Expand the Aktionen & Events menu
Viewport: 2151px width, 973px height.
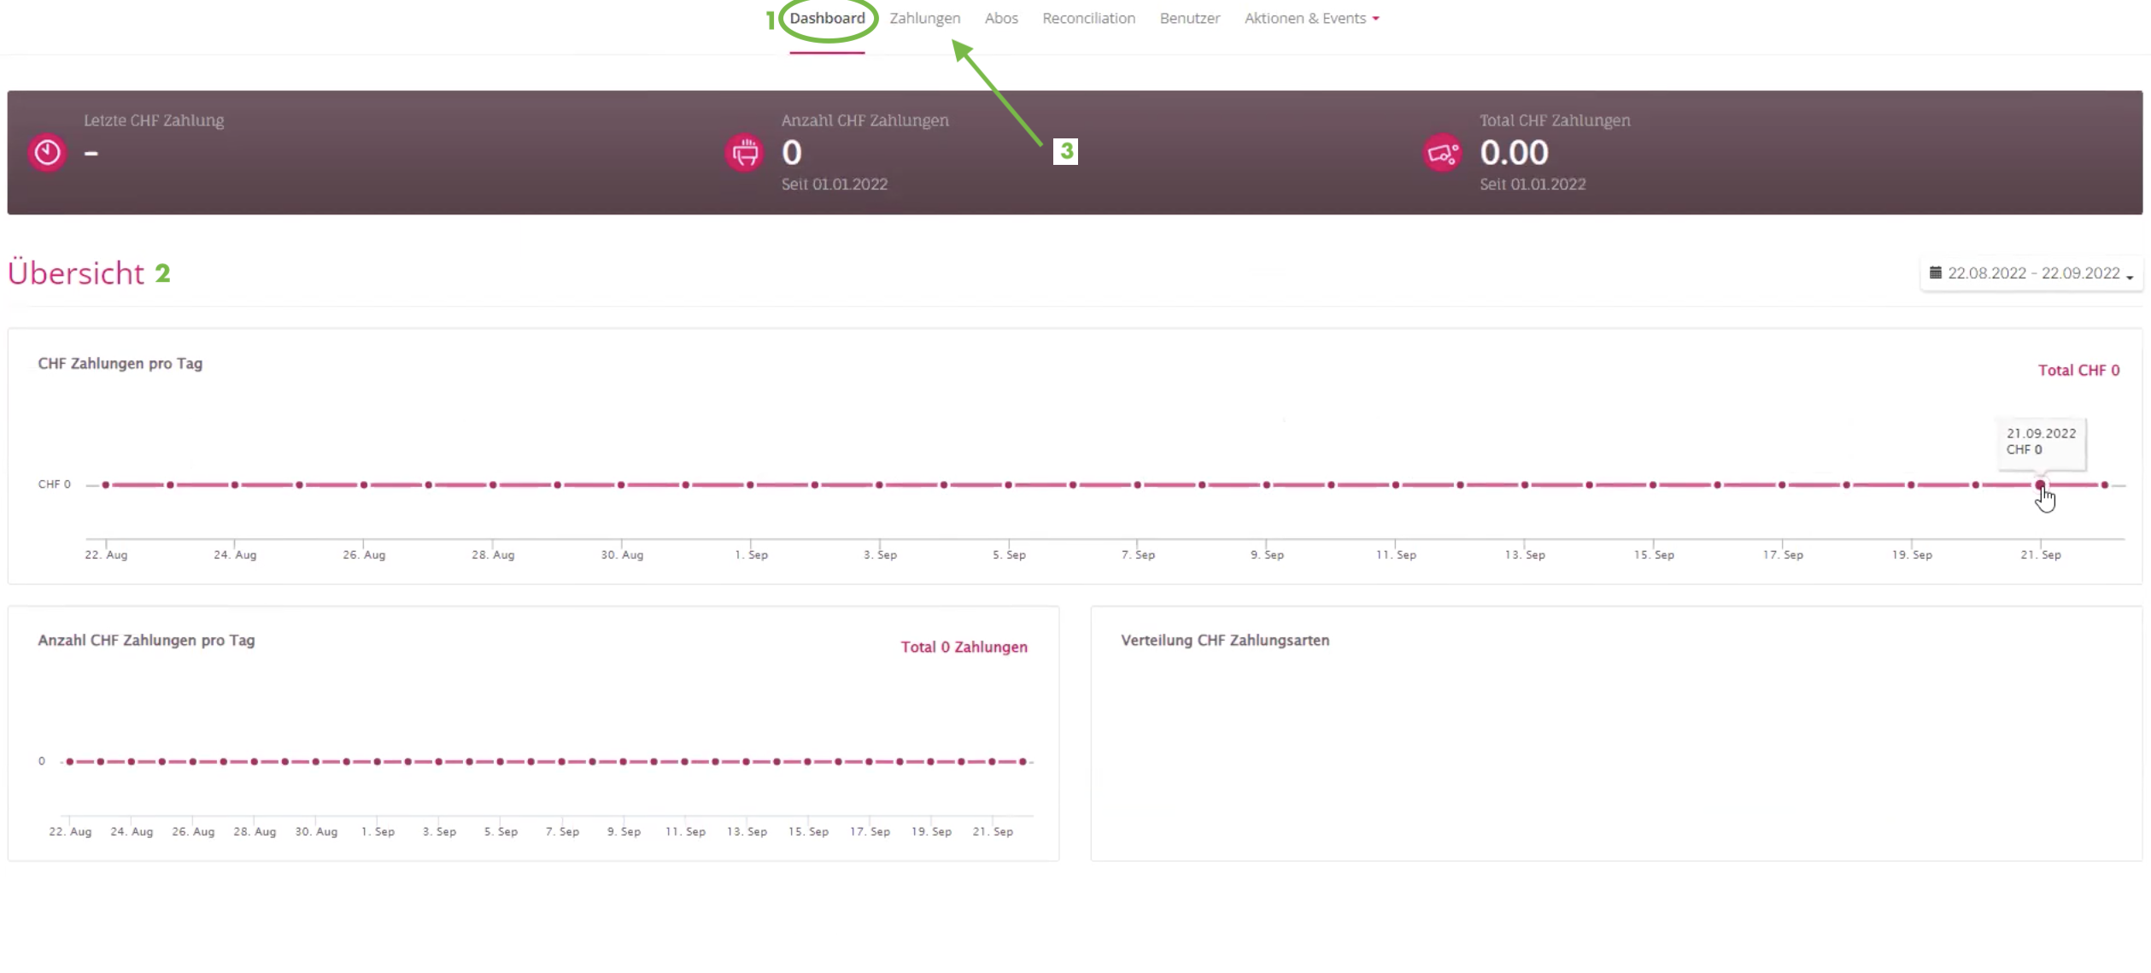pos(1304,18)
